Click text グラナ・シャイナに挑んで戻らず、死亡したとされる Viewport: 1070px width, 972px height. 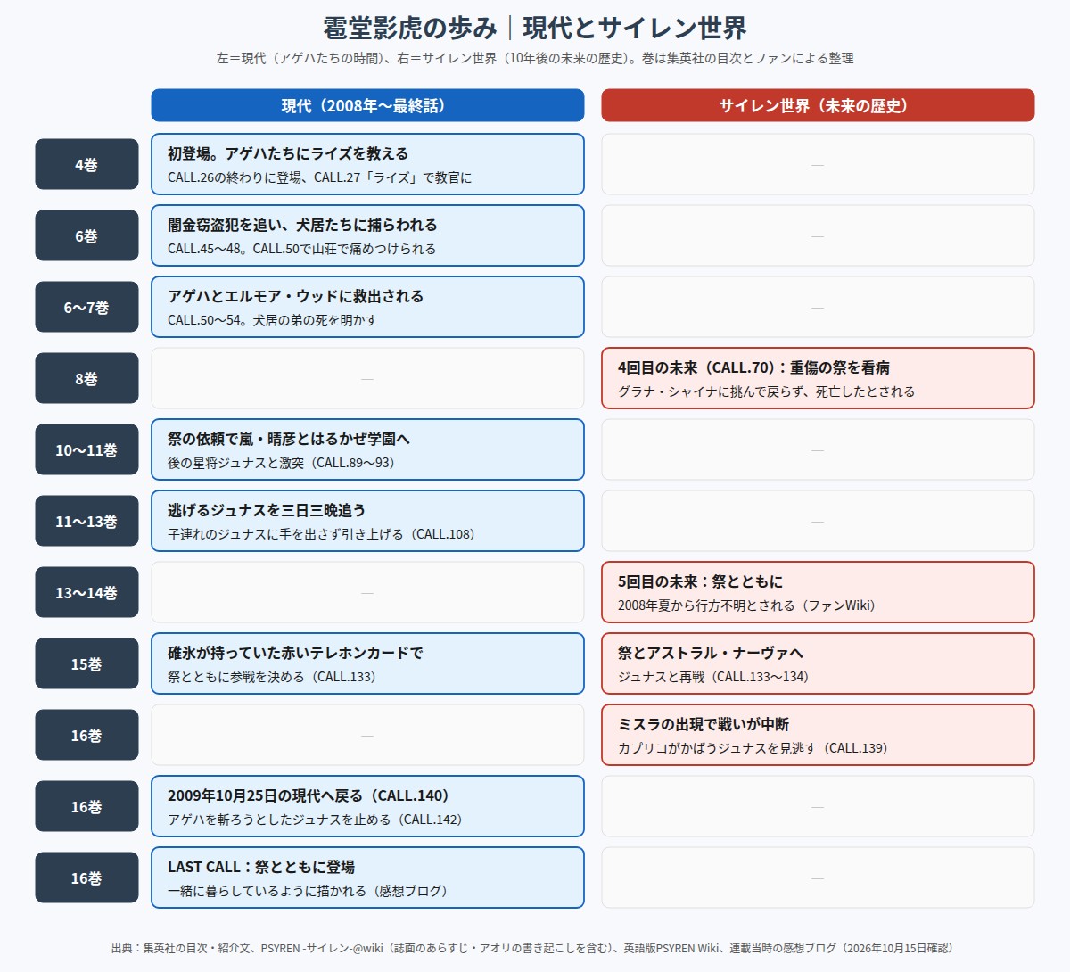tap(766, 391)
